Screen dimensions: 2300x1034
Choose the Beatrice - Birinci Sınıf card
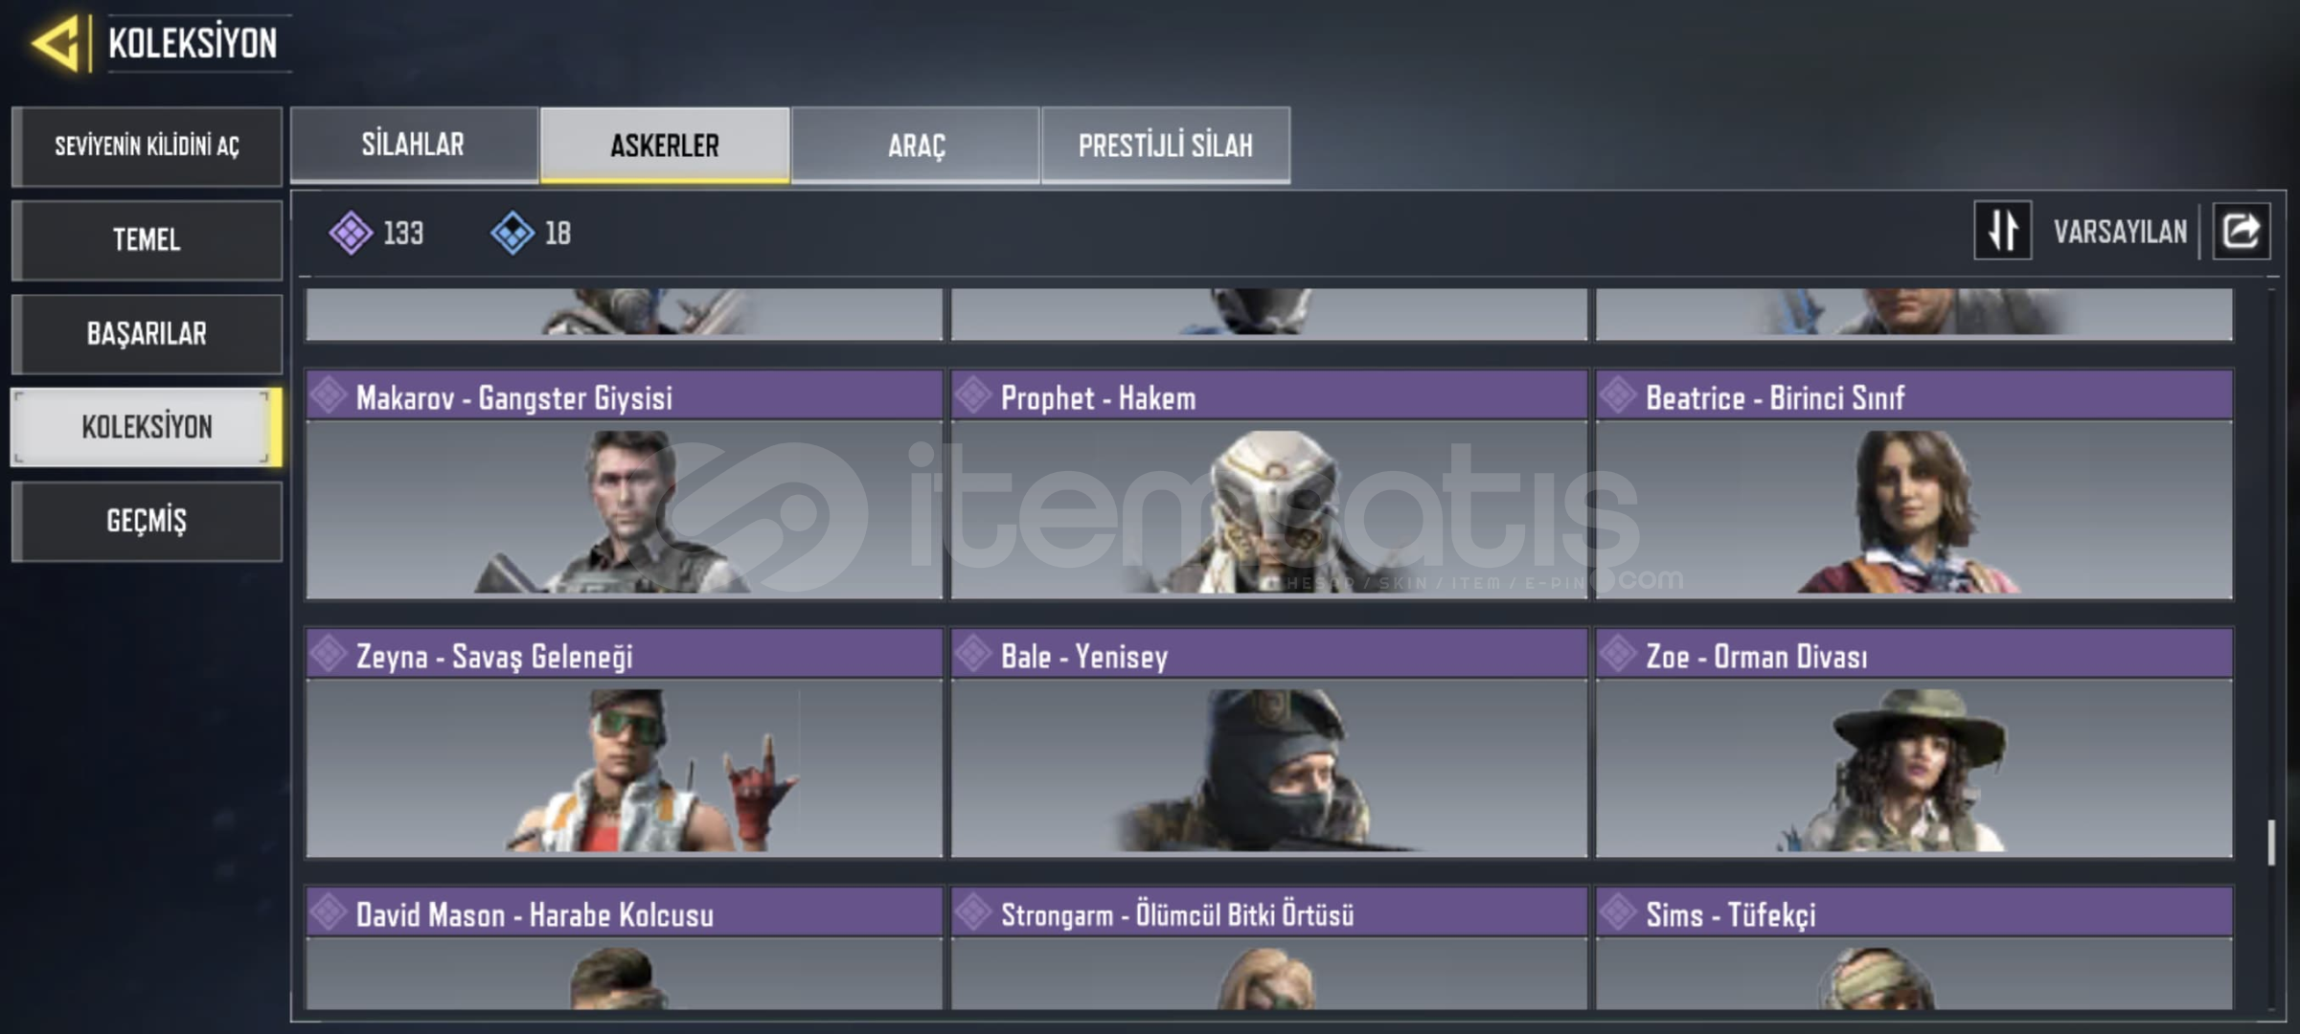click(x=1914, y=484)
